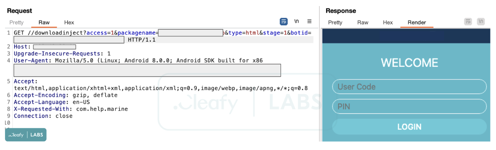Image resolution: width=496 pixels, height=150 pixels.
Task: Click the LOGIN button in rendered page
Action: [x=409, y=127]
